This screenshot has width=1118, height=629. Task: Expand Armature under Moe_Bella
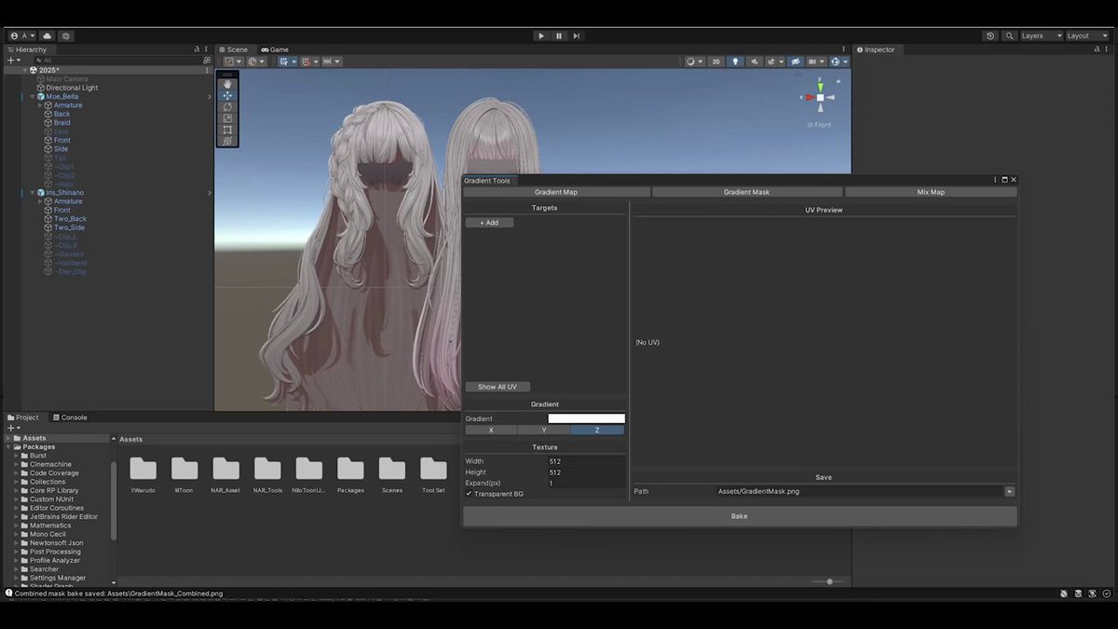(x=40, y=105)
